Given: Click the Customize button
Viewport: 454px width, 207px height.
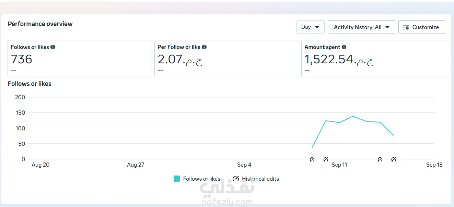Looking at the screenshot, I should (421, 27).
